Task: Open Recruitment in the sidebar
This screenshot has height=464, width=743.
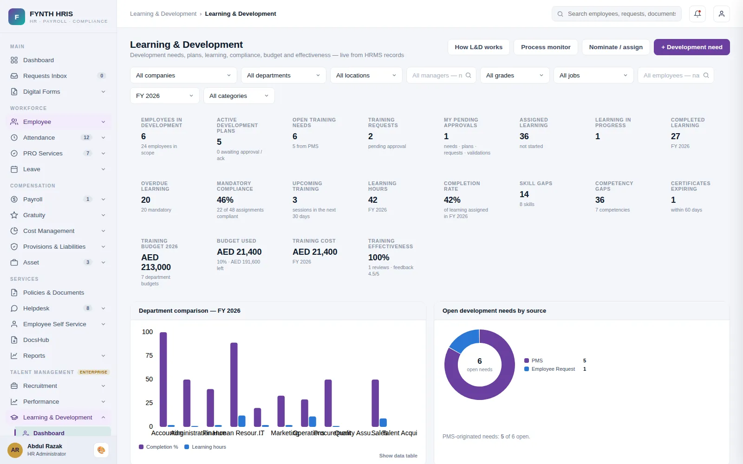Action: click(x=59, y=386)
